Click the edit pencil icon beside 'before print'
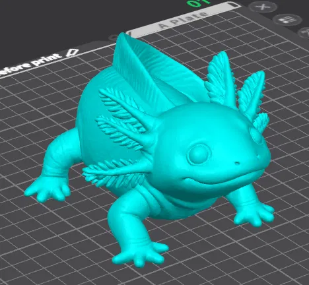The image size is (309, 285). [73, 53]
